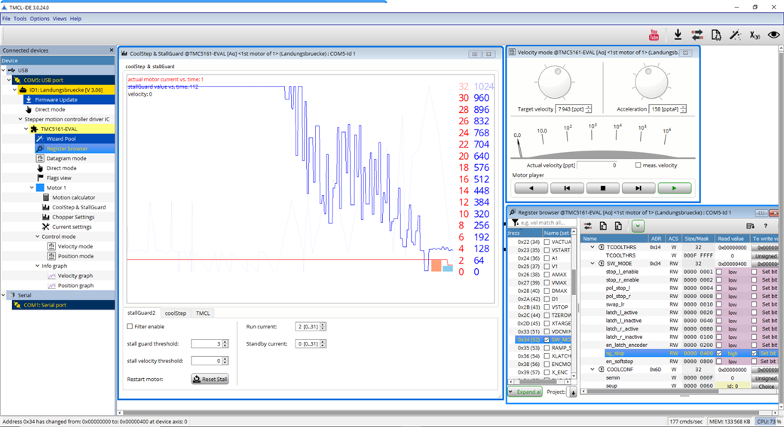Click the firmware download arrow icon
The height and width of the screenshot is (427, 784).
pos(678,35)
